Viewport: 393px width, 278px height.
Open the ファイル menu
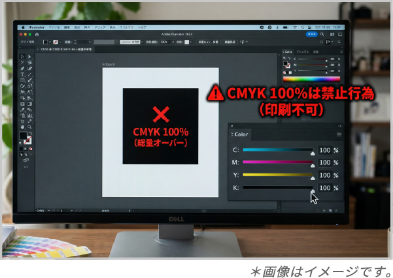54,27
